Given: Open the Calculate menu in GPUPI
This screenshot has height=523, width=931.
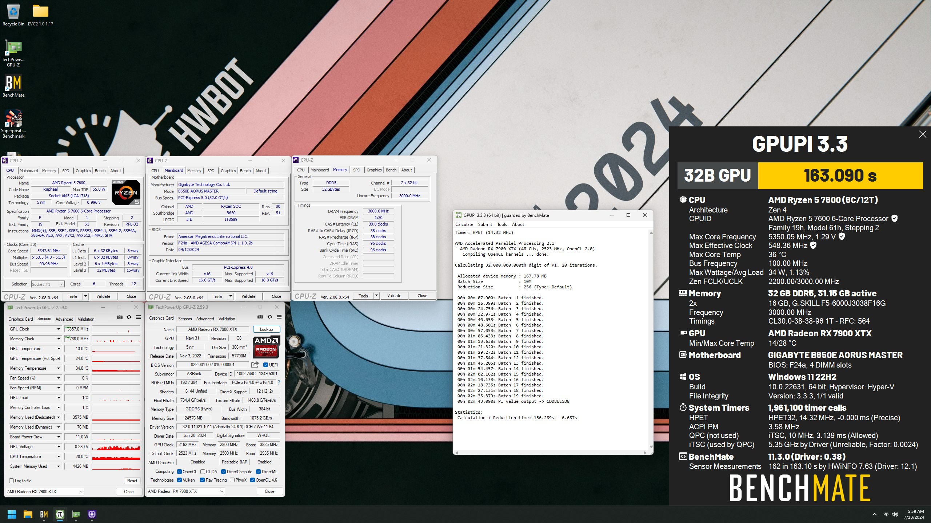Looking at the screenshot, I should (x=464, y=224).
